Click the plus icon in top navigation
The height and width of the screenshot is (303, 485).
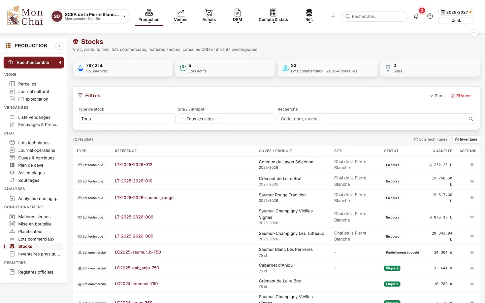tap(333, 16)
